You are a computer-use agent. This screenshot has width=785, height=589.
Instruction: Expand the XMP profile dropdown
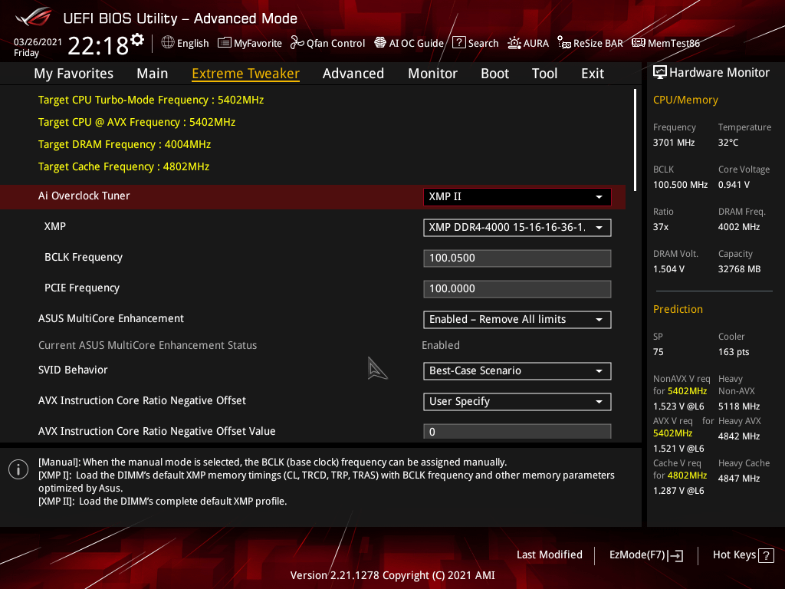[517, 227]
